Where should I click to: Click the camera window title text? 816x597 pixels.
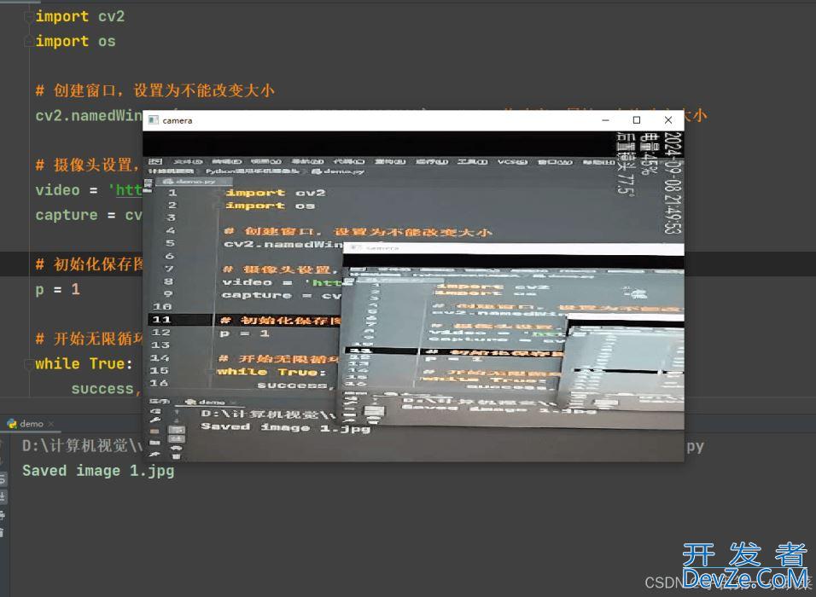click(x=177, y=120)
